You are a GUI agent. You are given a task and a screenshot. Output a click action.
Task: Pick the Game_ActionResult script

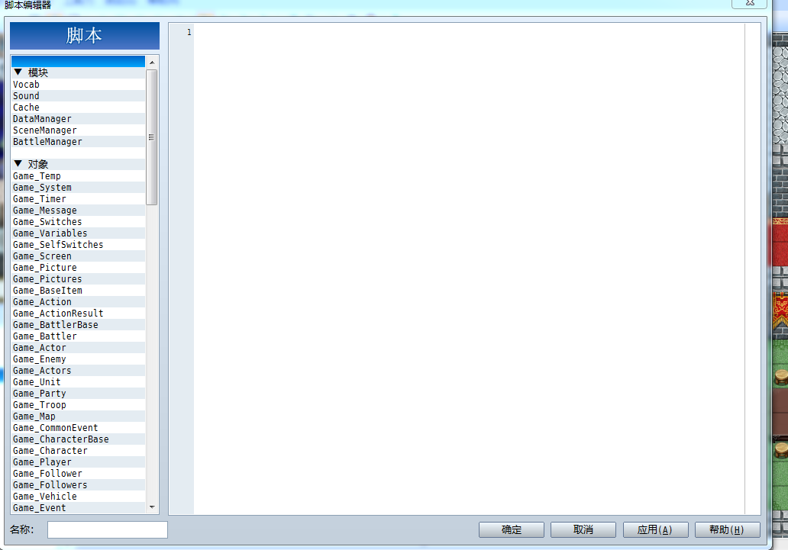pyautogui.click(x=78, y=314)
